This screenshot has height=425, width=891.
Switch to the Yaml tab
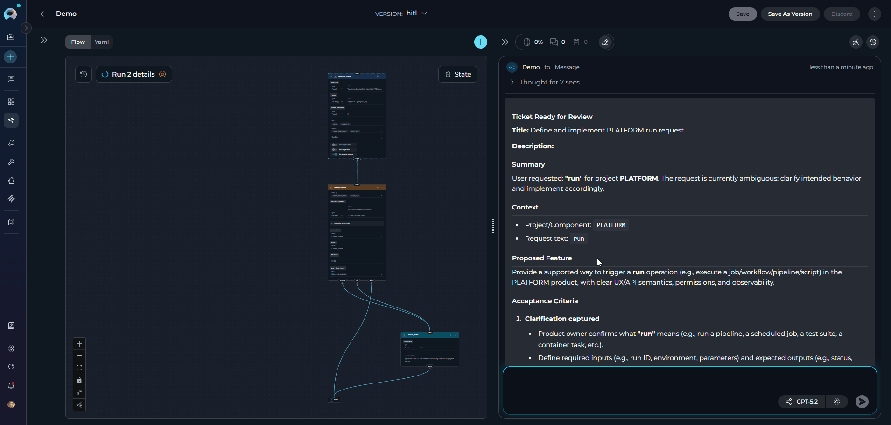pos(102,42)
